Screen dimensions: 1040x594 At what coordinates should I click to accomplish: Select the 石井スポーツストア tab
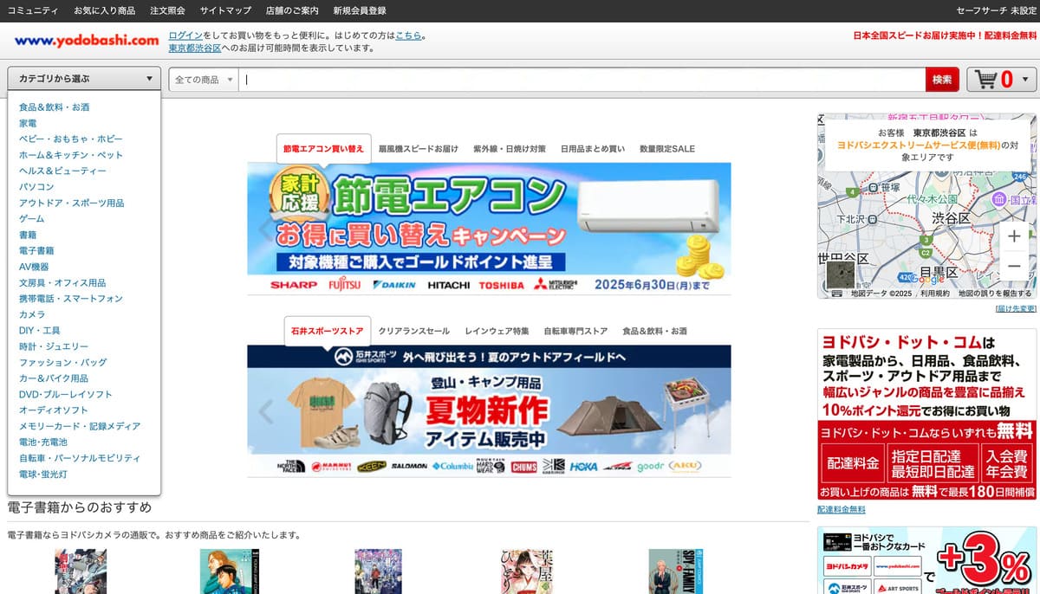[328, 331]
